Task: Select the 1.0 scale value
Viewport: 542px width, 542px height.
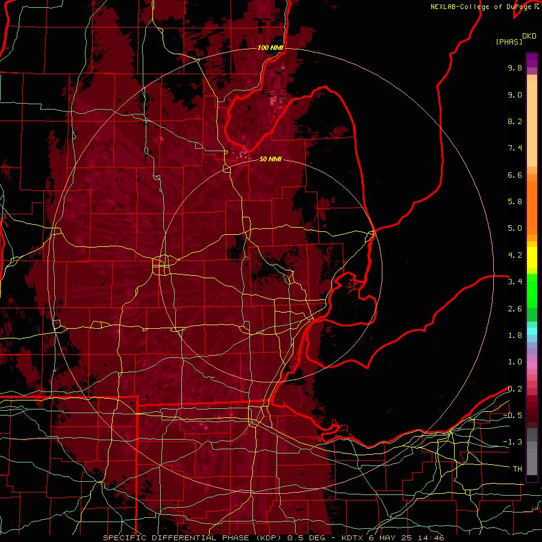Action: pos(515,362)
